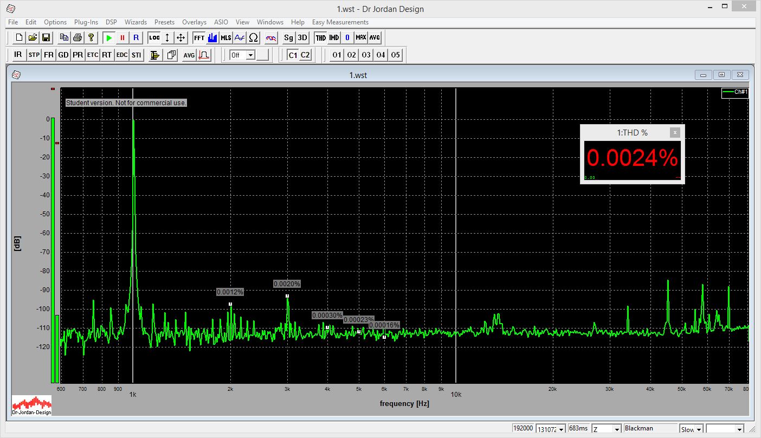Click the red and blue curves overlay icon
The image size is (761, 438).
click(x=271, y=37)
